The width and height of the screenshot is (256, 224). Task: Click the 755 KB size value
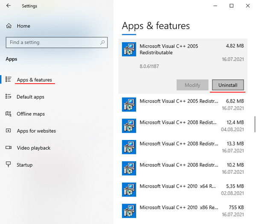236,207
